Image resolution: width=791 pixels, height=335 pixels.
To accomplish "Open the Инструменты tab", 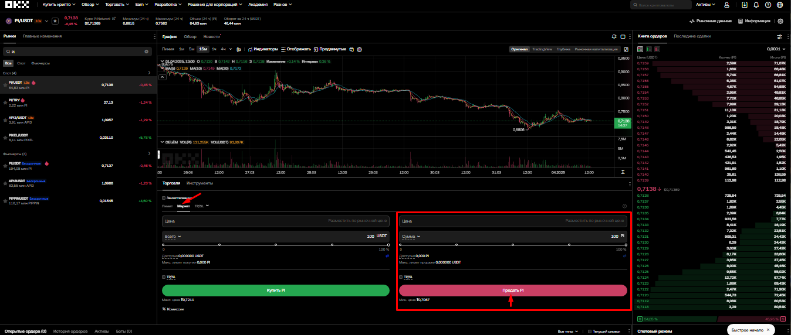I will click(x=200, y=183).
